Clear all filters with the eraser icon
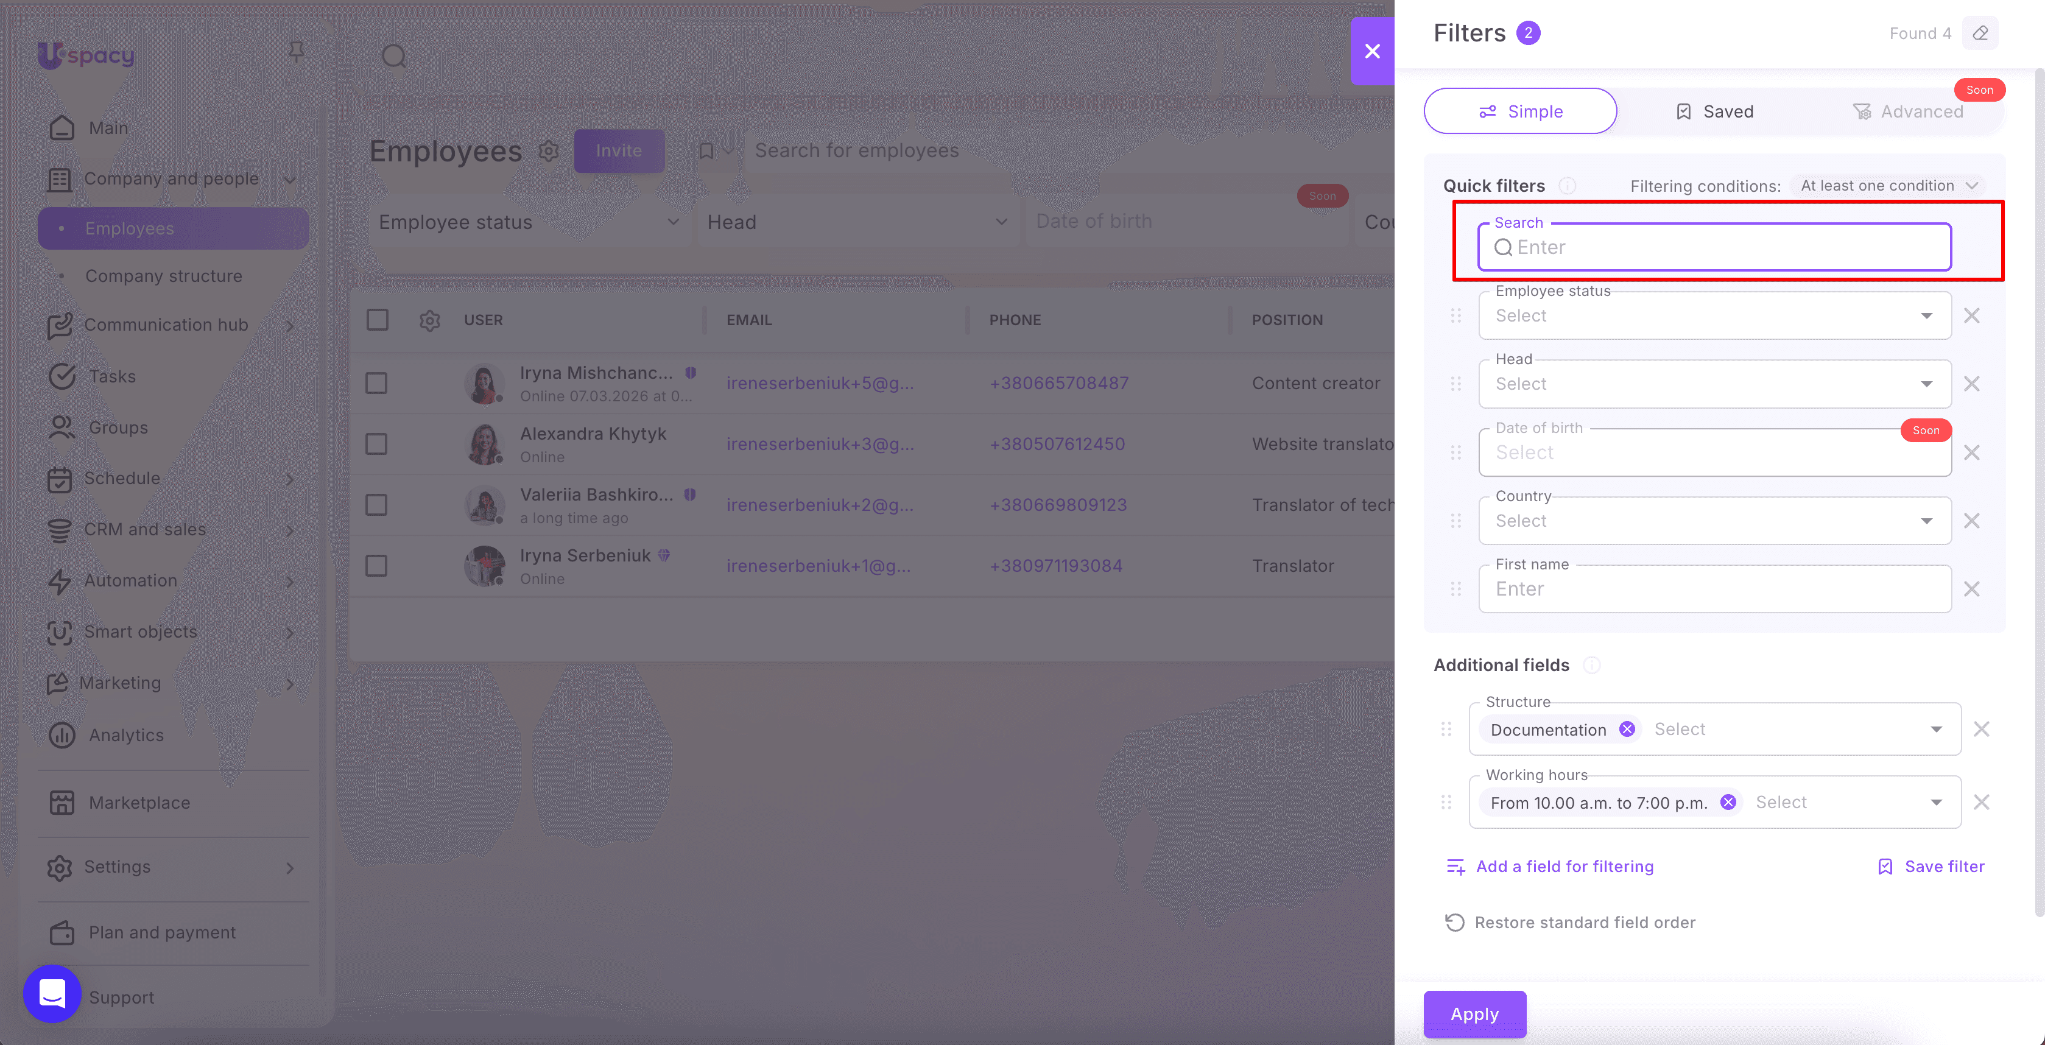 coord(1980,33)
